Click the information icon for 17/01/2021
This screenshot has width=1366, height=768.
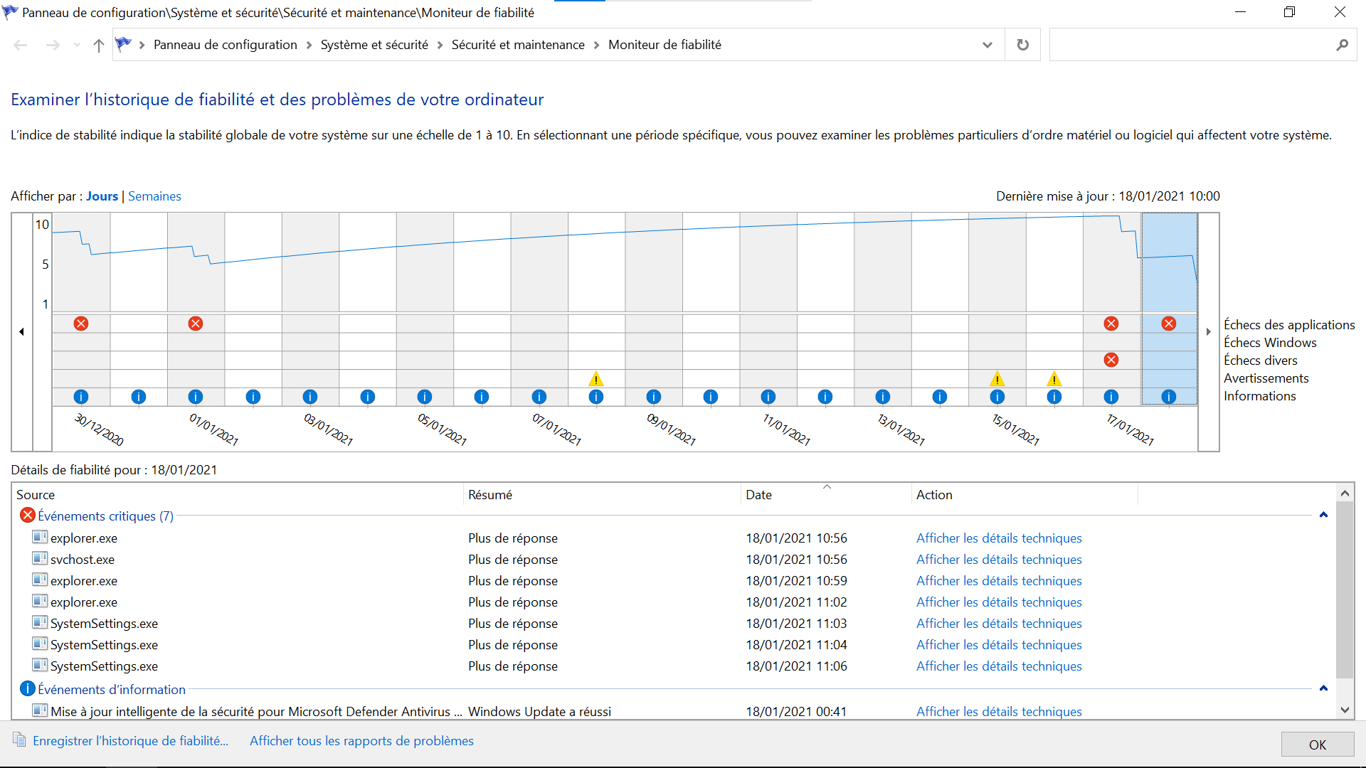[1111, 397]
